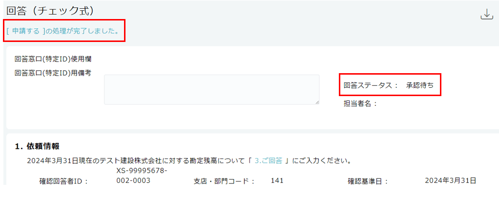Click the 1. 依頼情報 section heading
Viewport: 499px width, 200px height.
[37, 146]
